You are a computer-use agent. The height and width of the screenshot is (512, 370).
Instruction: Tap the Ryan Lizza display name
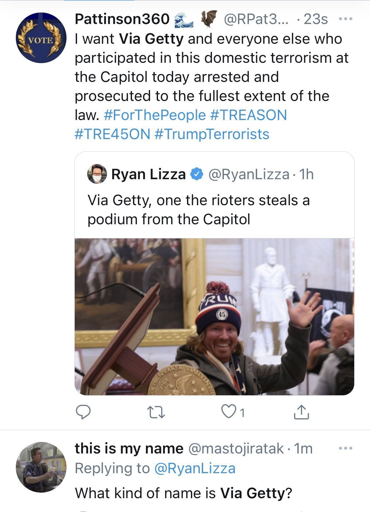(x=148, y=174)
